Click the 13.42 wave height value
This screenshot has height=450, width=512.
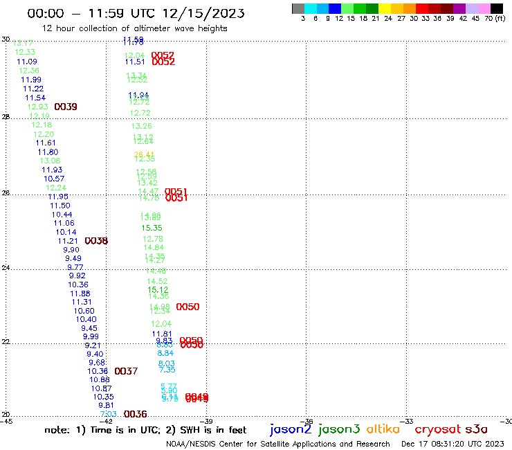[x=147, y=183]
